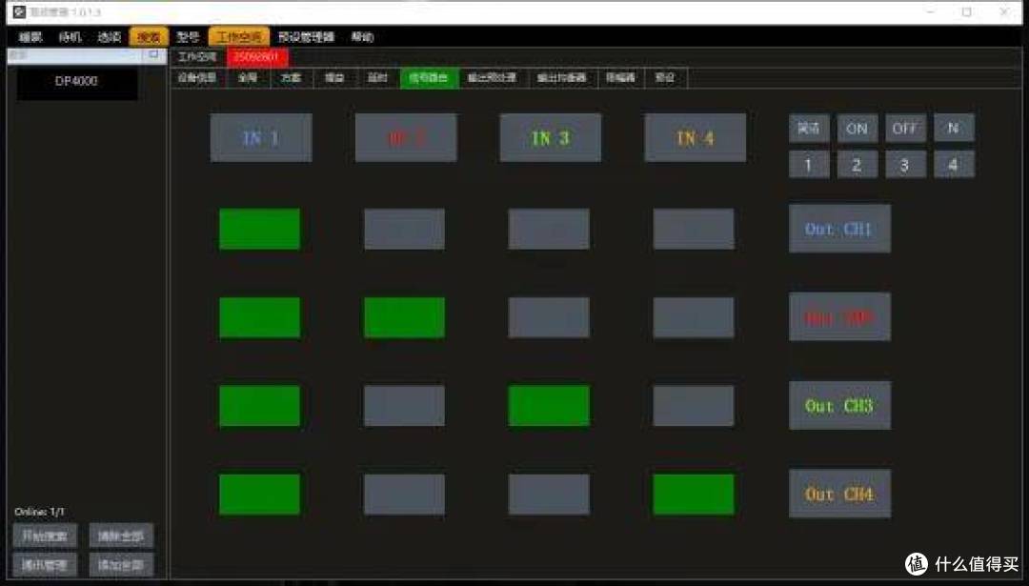Click the search input field in left panel

click(75, 56)
